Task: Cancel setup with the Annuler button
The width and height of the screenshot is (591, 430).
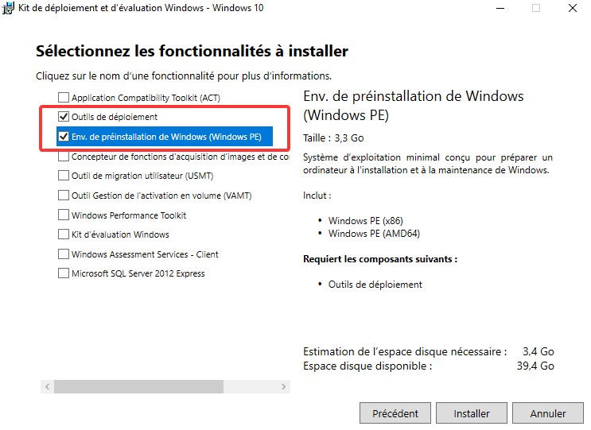Action: [548, 413]
